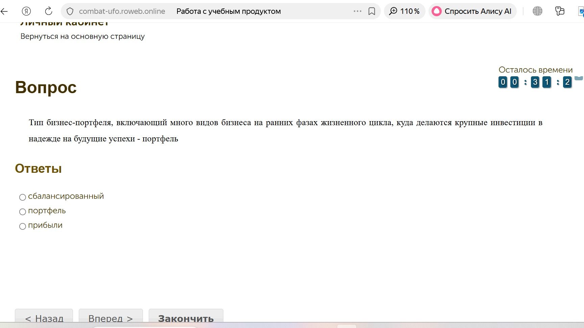Finish the test with 'Закончить'
Viewport: 584px width, 328px height.
186,318
